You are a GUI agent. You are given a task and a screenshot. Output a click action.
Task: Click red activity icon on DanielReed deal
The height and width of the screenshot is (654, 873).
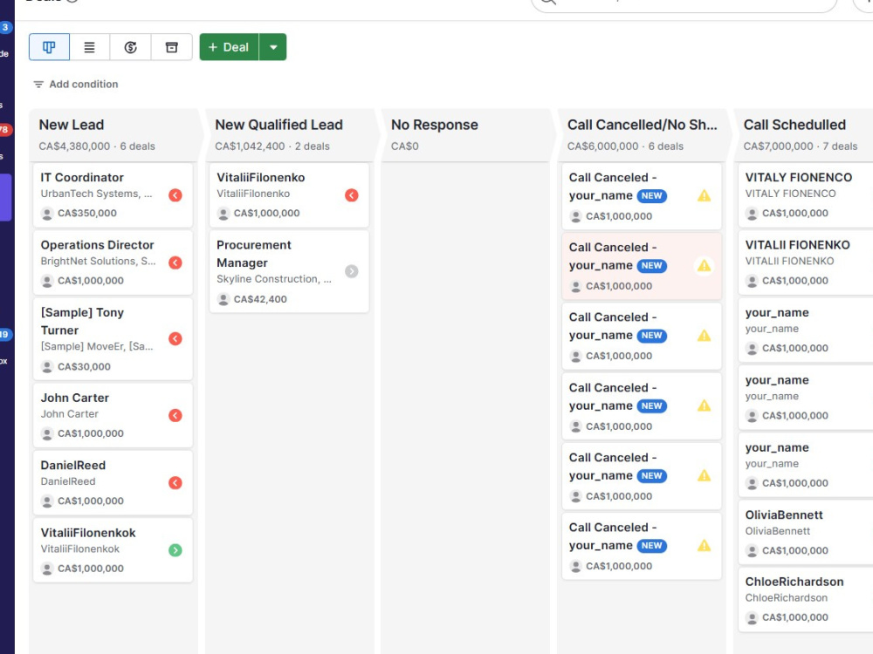pyautogui.click(x=175, y=483)
